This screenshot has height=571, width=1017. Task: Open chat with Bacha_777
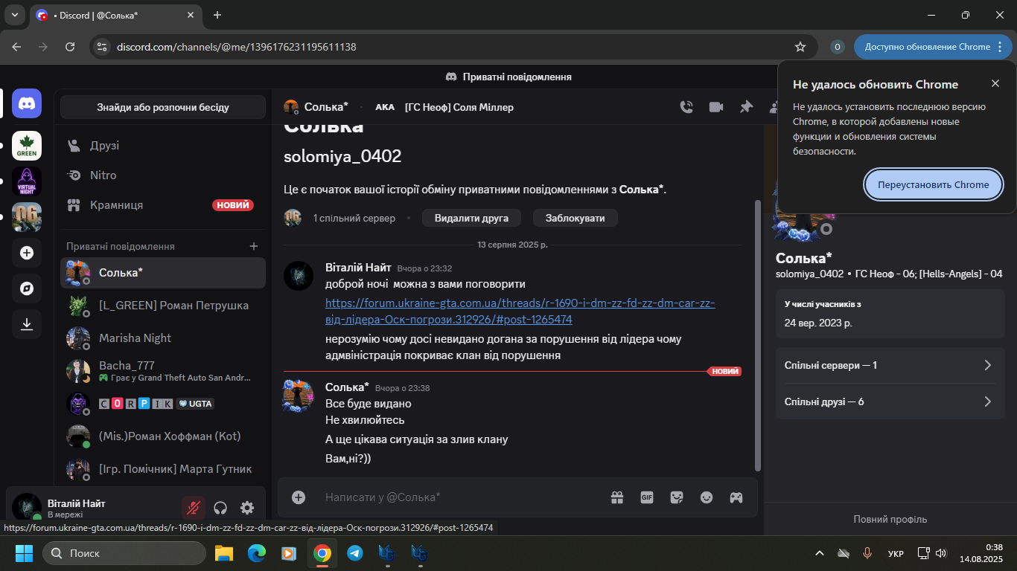click(163, 371)
